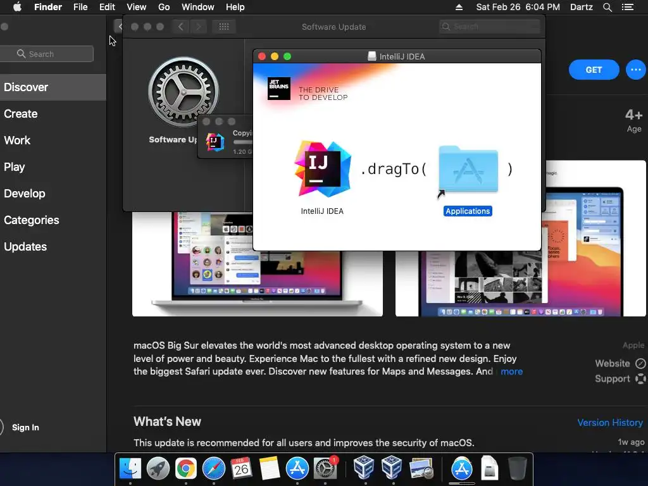Select Create in App Store sidebar
This screenshot has height=486, width=648.
click(x=53, y=114)
